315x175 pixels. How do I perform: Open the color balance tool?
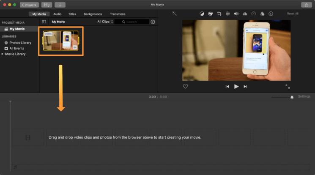[x=202, y=14]
